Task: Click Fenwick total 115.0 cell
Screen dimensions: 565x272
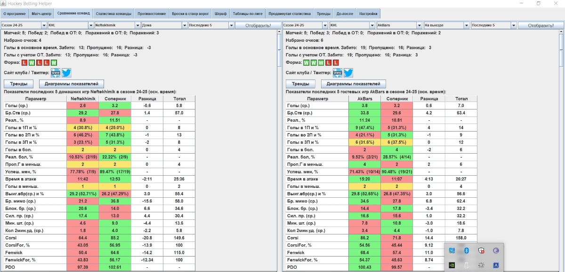Action: coord(179,252)
